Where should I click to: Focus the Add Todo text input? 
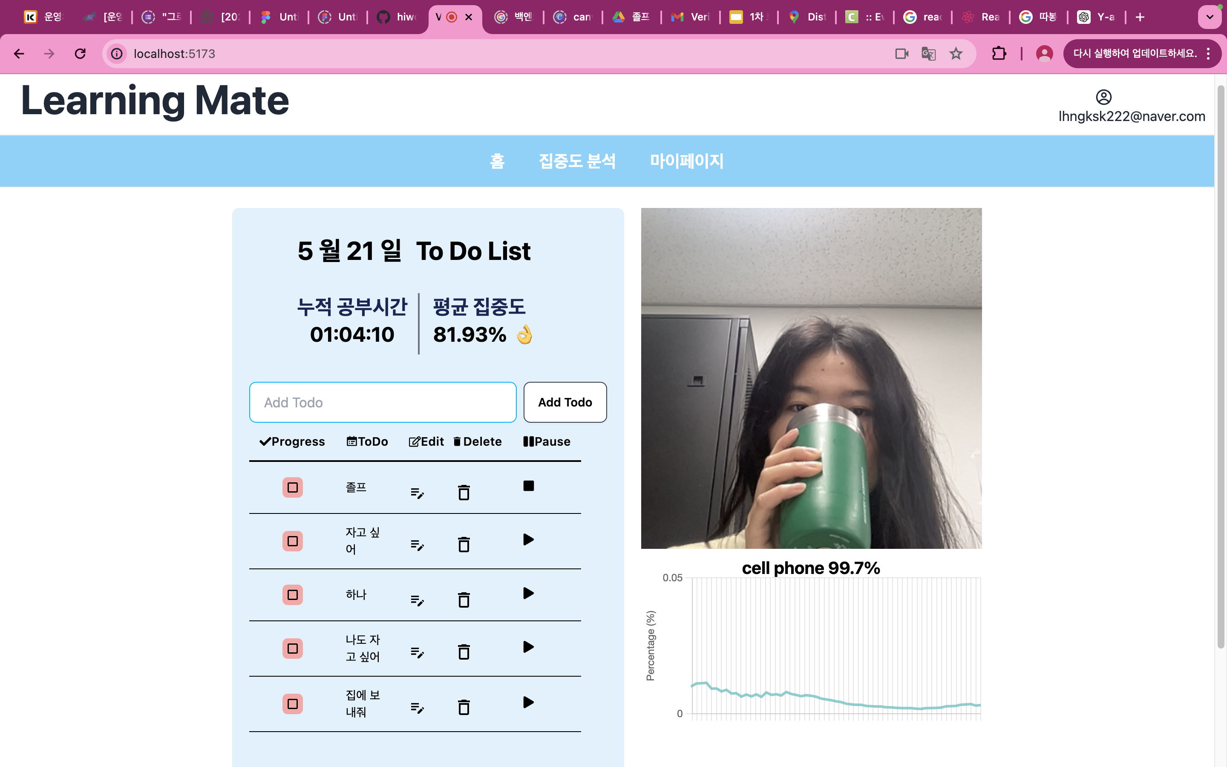(382, 402)
